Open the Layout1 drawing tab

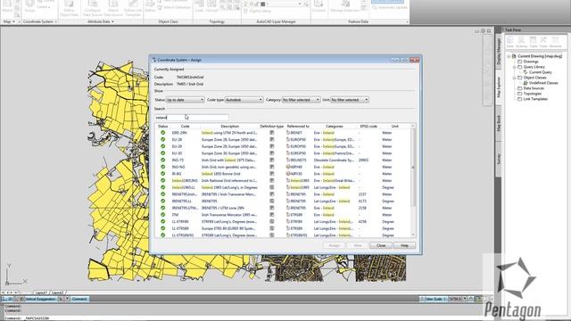coord(41,292)
